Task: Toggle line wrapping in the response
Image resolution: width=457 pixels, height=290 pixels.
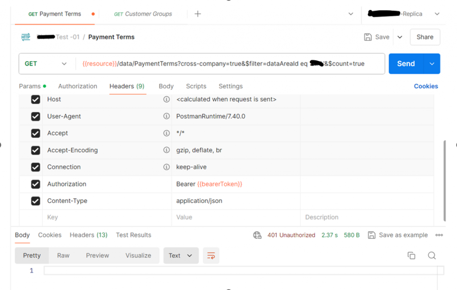Action: pyautogui.click(x=210, y=255)
